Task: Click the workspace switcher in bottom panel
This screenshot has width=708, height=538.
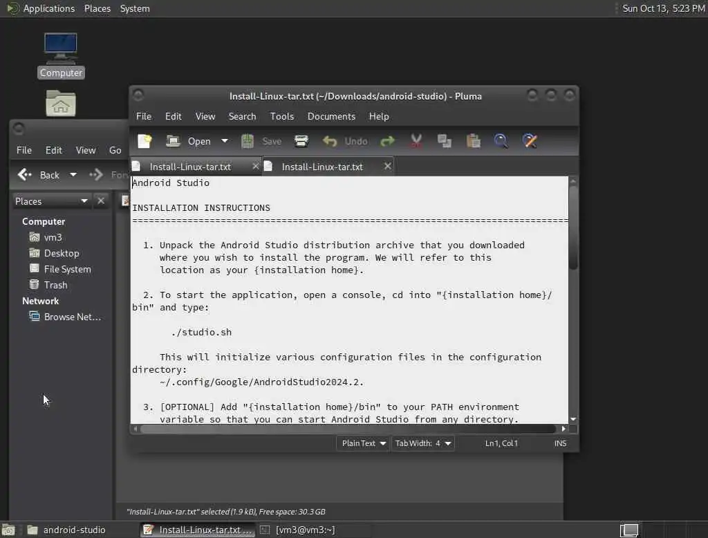Action: pos(629,530)
